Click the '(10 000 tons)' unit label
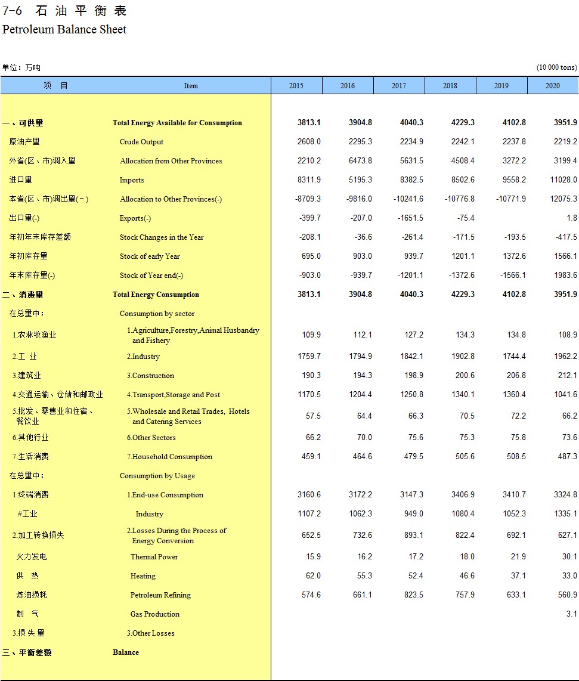The height and width of the screenshot is (681, 579). (557, 67)
